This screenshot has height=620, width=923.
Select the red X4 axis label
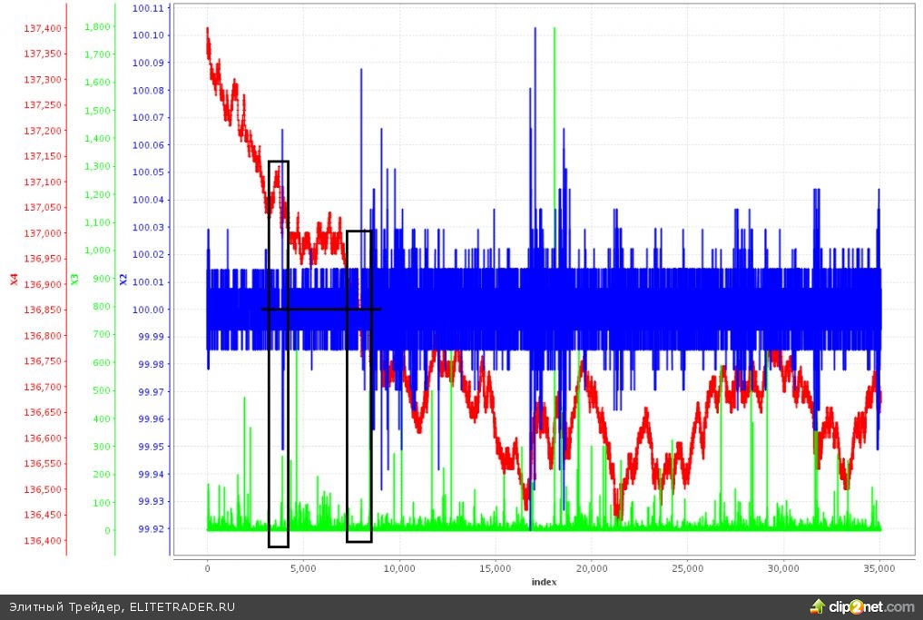(14, 280)
